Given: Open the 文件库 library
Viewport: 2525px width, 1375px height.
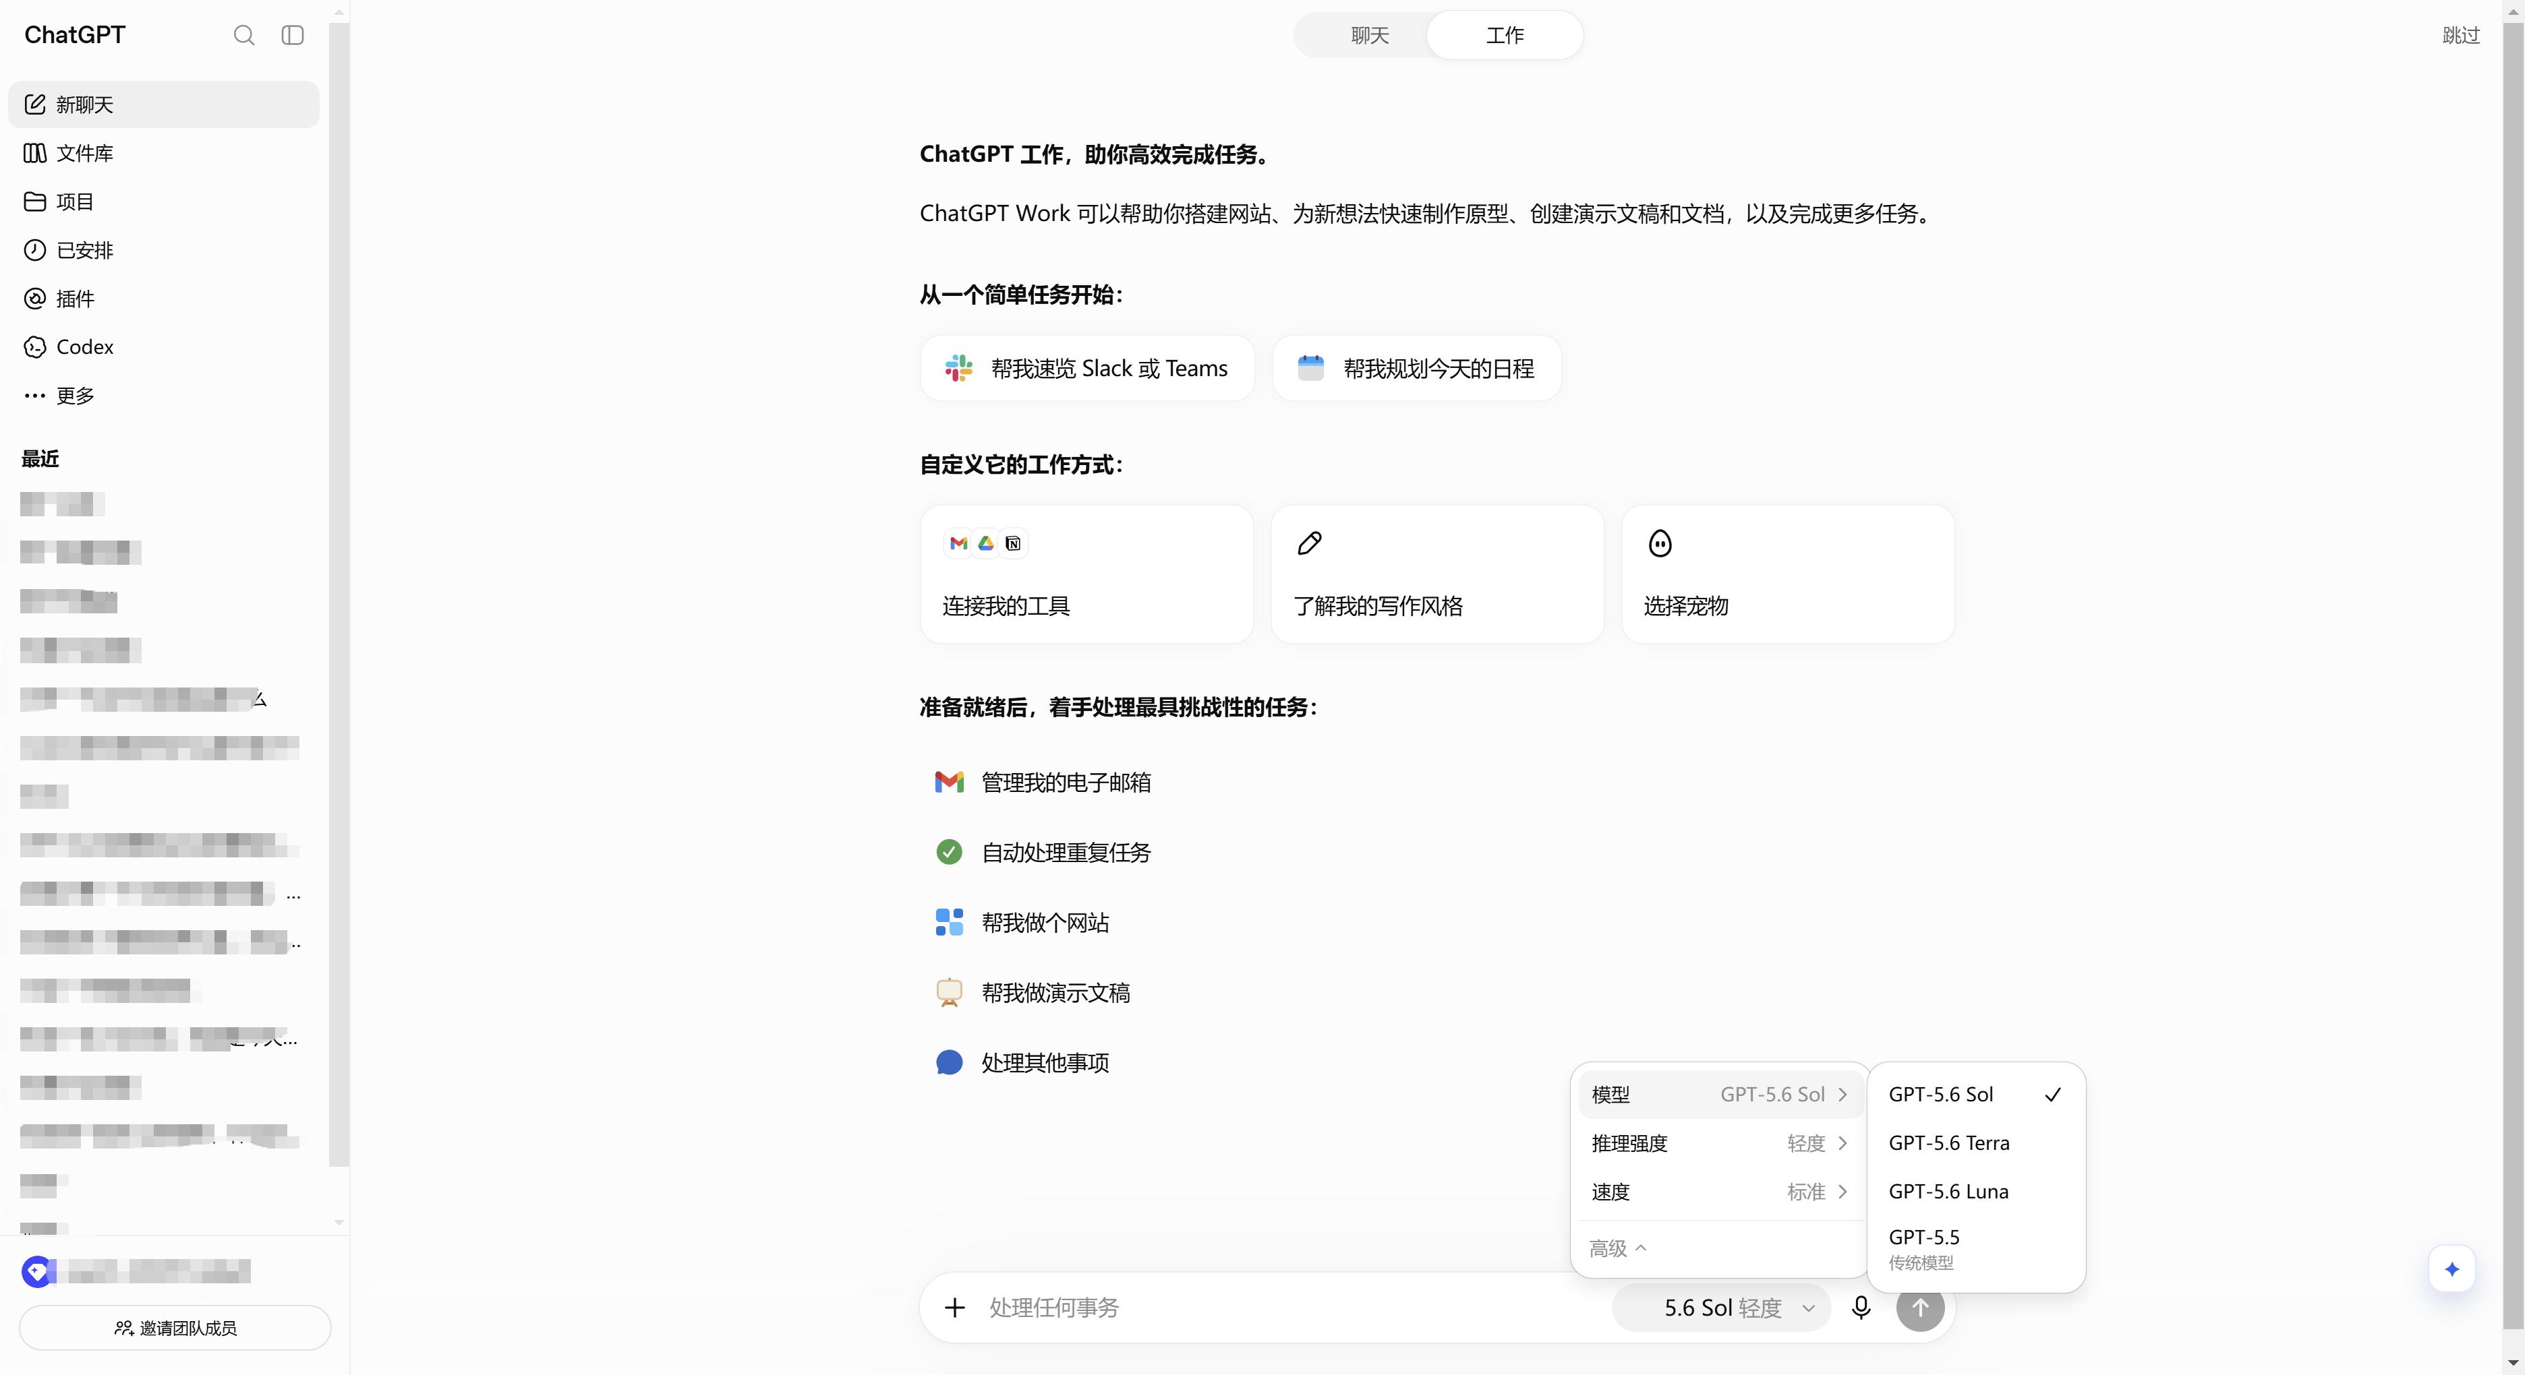Looking at the screenshot, I should coord(164,153).
